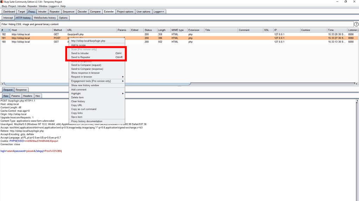Select Add to scope in context menu
Image resolution: width=359 pixels, height=201 pixels.
97,45
